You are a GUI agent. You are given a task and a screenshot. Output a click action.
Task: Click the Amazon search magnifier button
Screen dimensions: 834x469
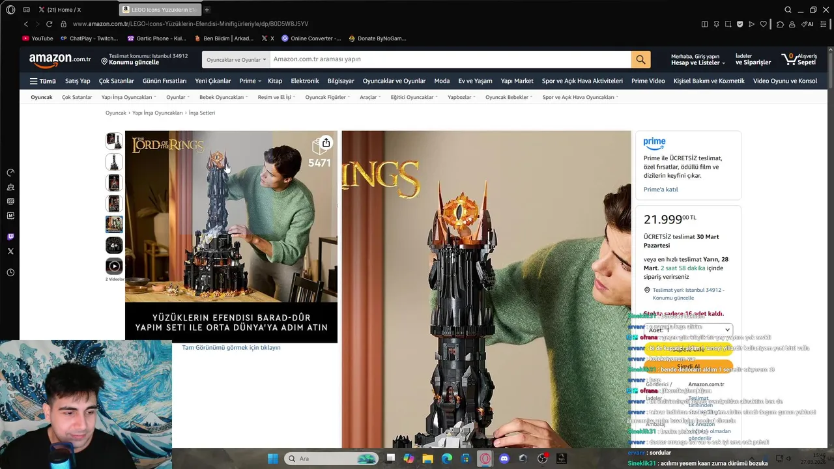point(640,59)
